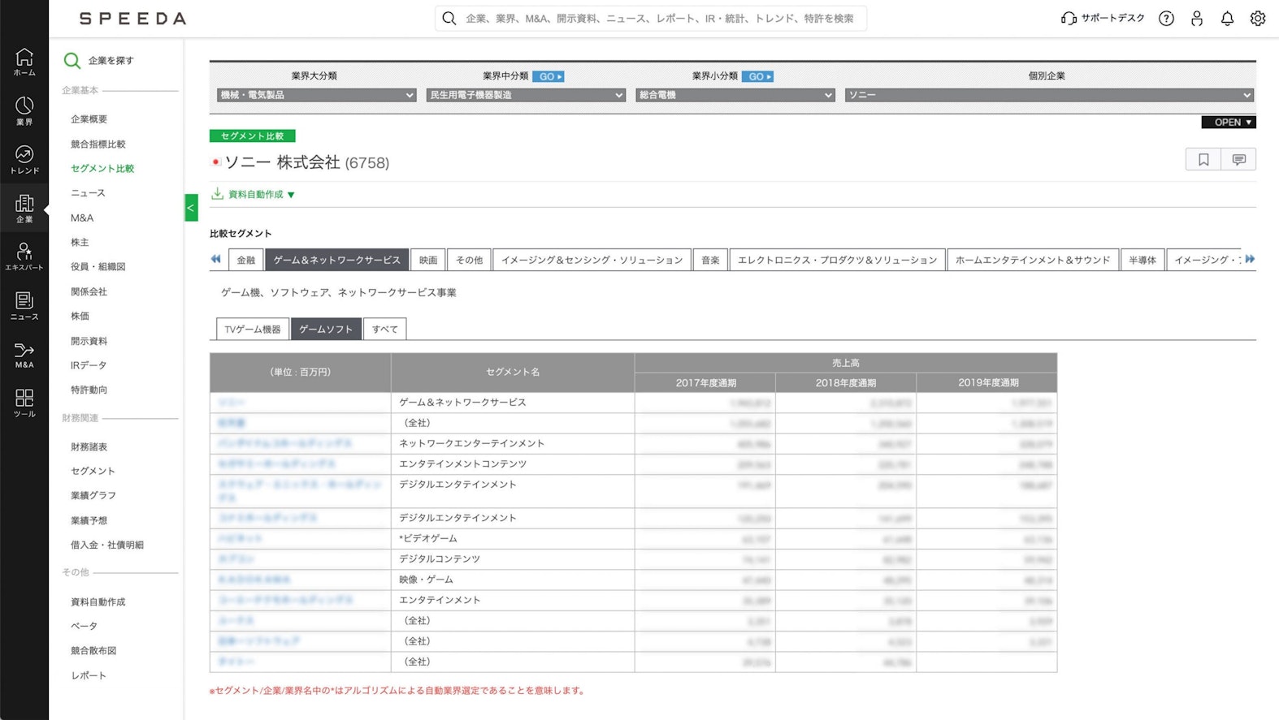The width and height of the screenshot is (1279, 720).
Task: Open the Trend (トレンド) sidebar icon
Action: point(24,159)
